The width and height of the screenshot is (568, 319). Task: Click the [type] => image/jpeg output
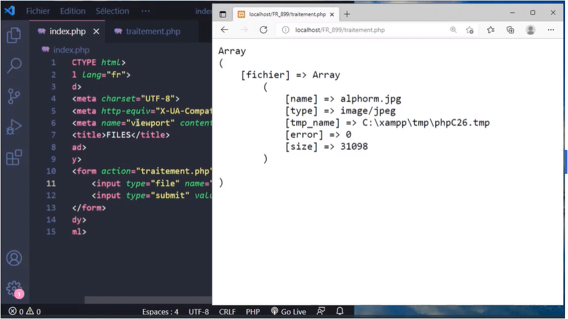pyautogui.click(x=340, y=111)
